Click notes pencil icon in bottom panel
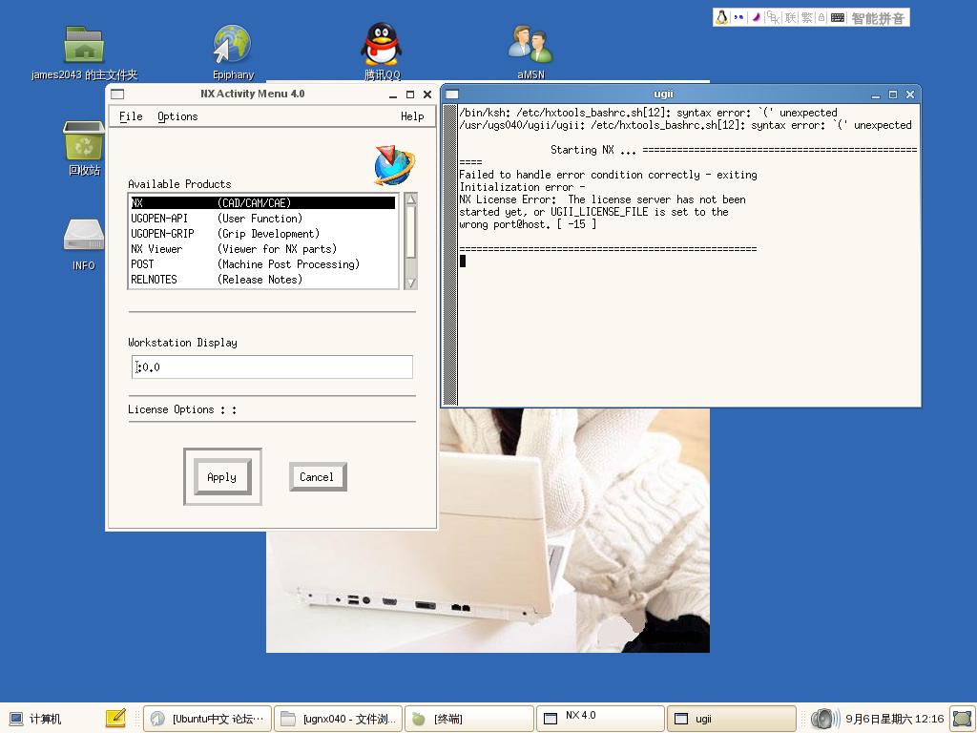 tap(115, 718)
